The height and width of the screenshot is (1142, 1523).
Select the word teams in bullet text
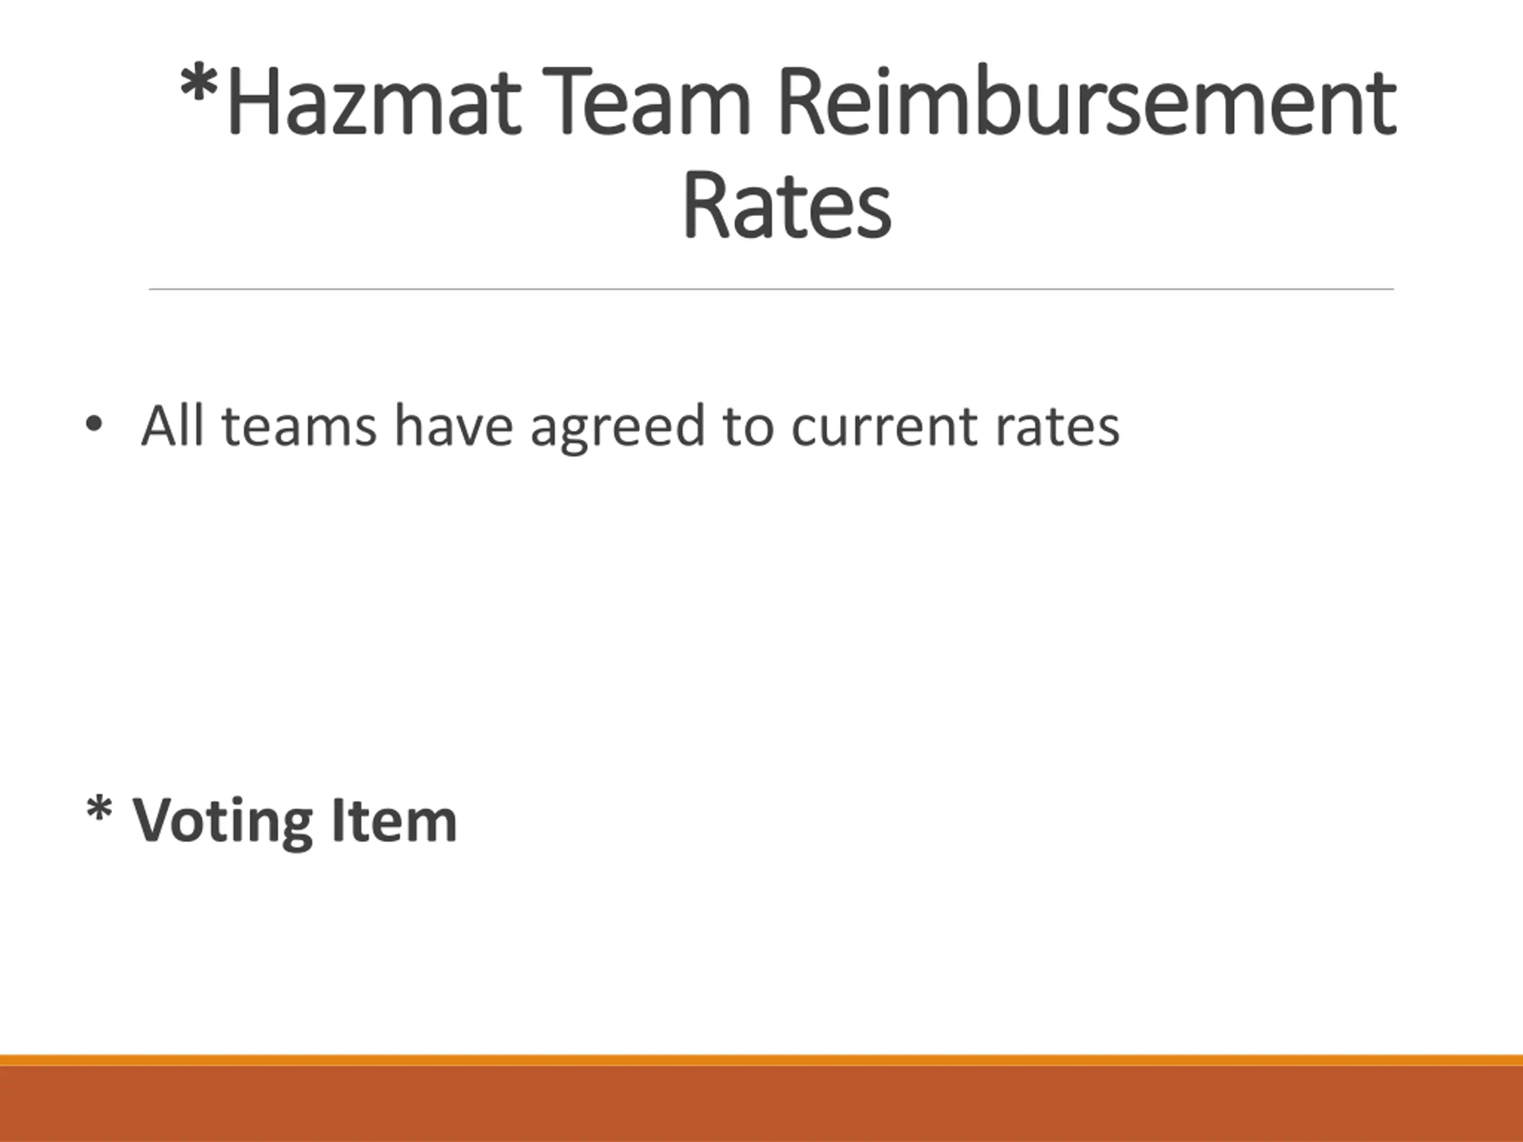point(299,427)
